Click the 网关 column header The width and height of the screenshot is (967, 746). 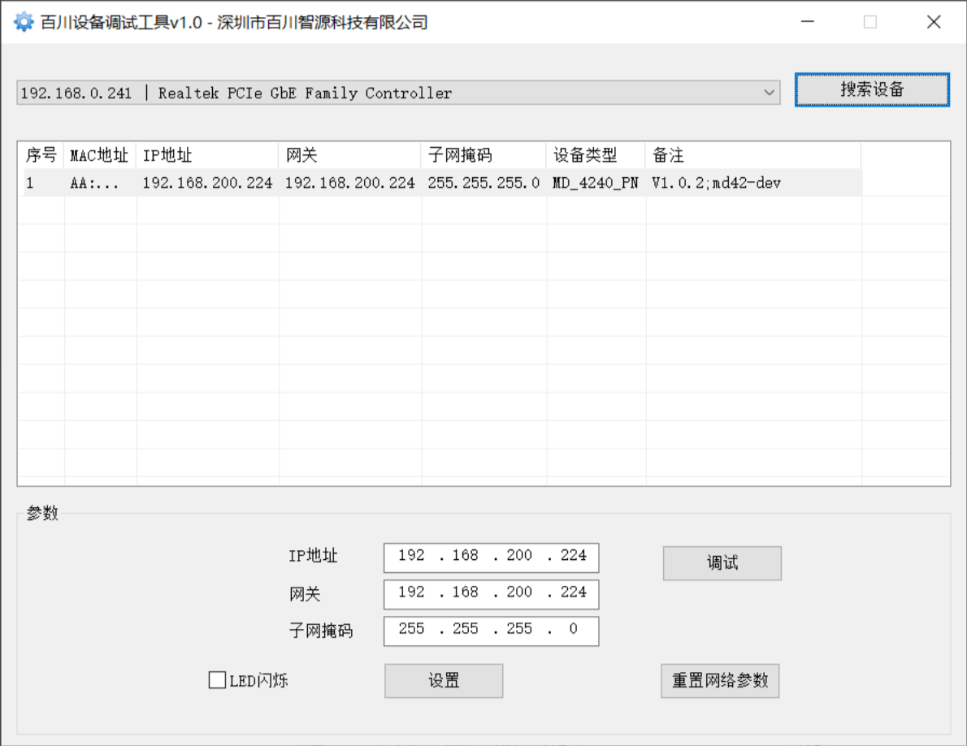pos(349,154)
